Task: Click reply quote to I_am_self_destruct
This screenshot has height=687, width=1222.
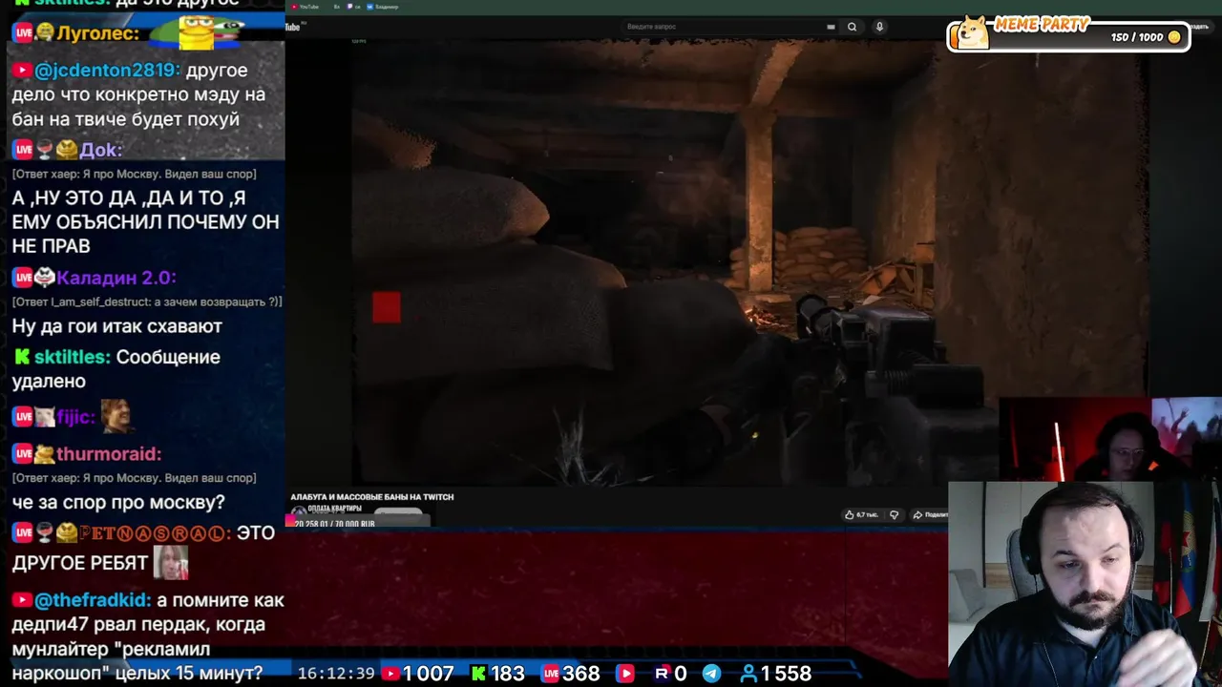Action: tap(147, 302)
